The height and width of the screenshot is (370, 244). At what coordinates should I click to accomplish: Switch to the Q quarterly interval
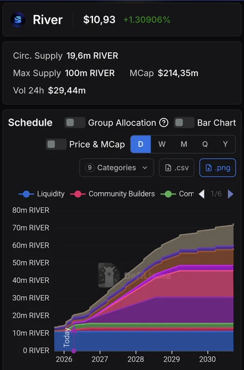click(x=205, y=144)
